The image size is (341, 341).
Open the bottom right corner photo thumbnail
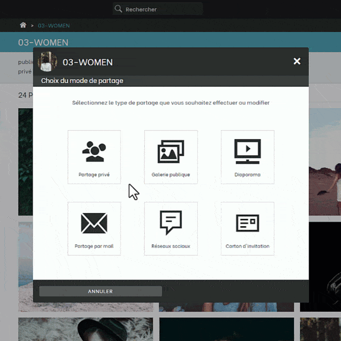coord(320,329)
